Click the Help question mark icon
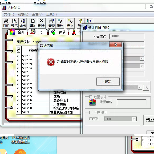 (80, 21)
